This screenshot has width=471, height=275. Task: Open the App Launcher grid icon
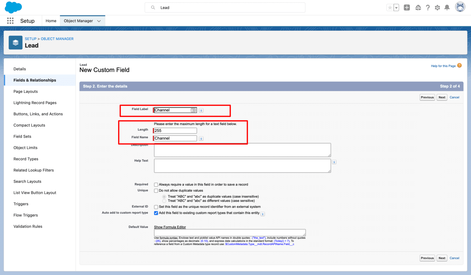[10, 21]
